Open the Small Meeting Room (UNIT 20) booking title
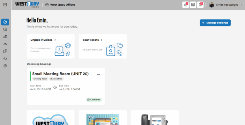Viewport: 245px width, 125px height. 61,74
